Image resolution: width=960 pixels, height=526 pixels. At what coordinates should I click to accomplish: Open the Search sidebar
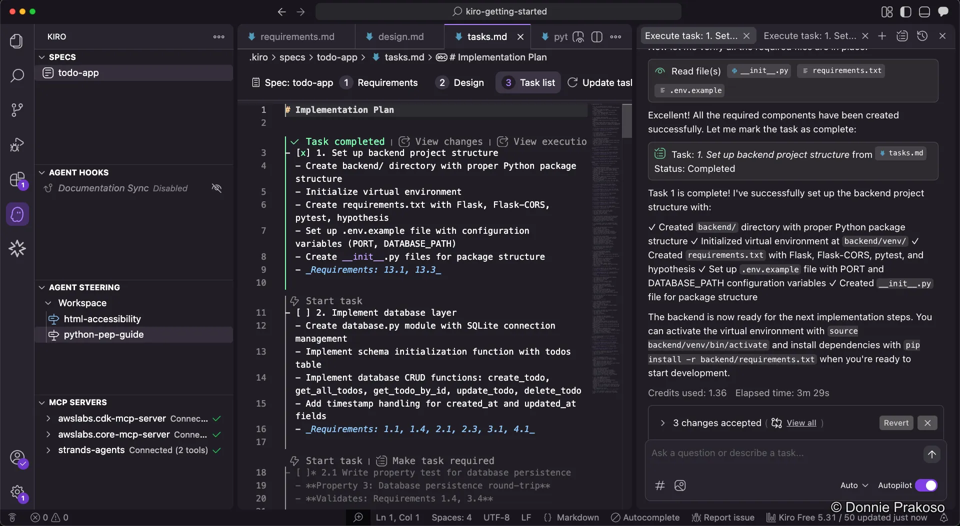[17, 76]
